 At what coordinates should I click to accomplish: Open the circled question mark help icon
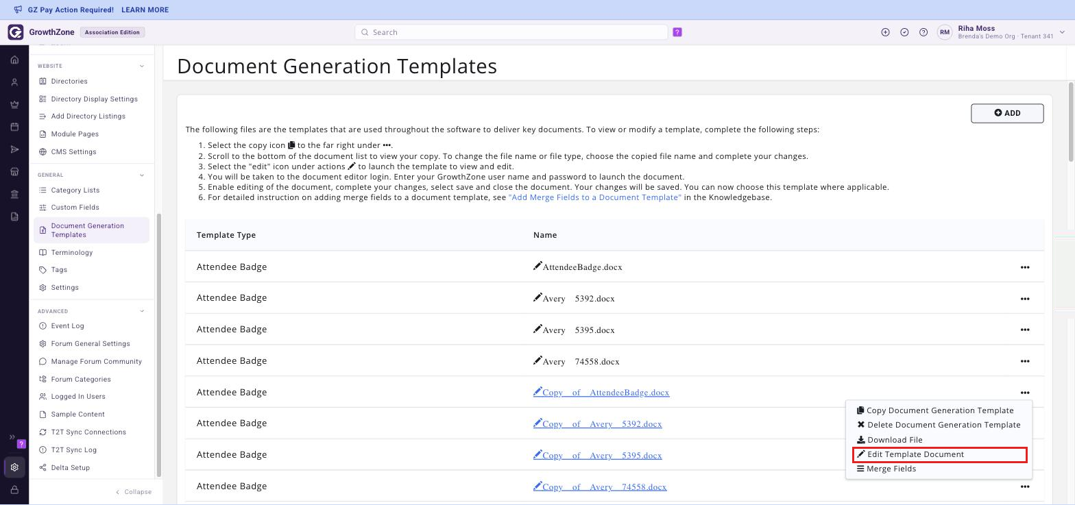tap(923, 32)
